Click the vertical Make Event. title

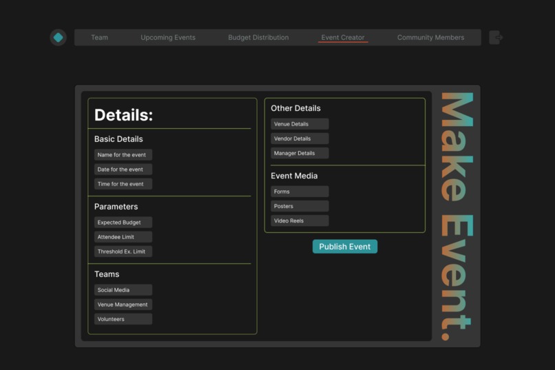pos(457,216)
